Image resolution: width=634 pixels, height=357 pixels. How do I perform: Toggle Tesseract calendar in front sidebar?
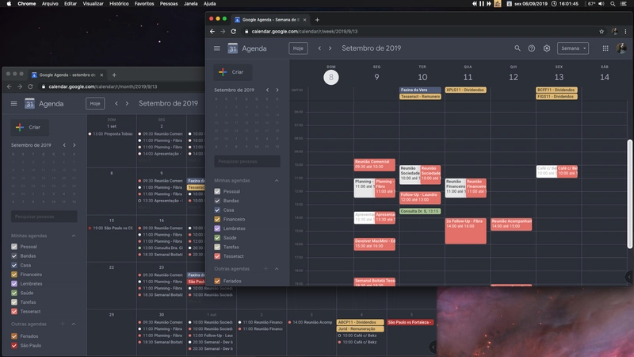217,256
